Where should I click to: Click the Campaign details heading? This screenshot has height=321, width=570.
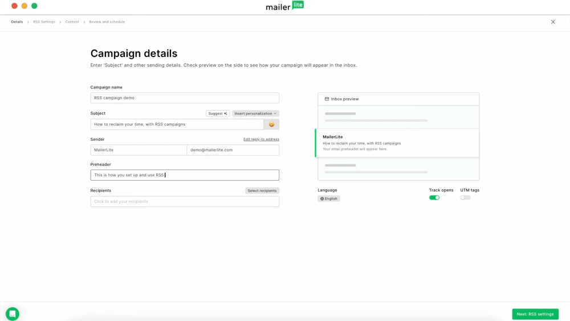[x=134, y=54]
